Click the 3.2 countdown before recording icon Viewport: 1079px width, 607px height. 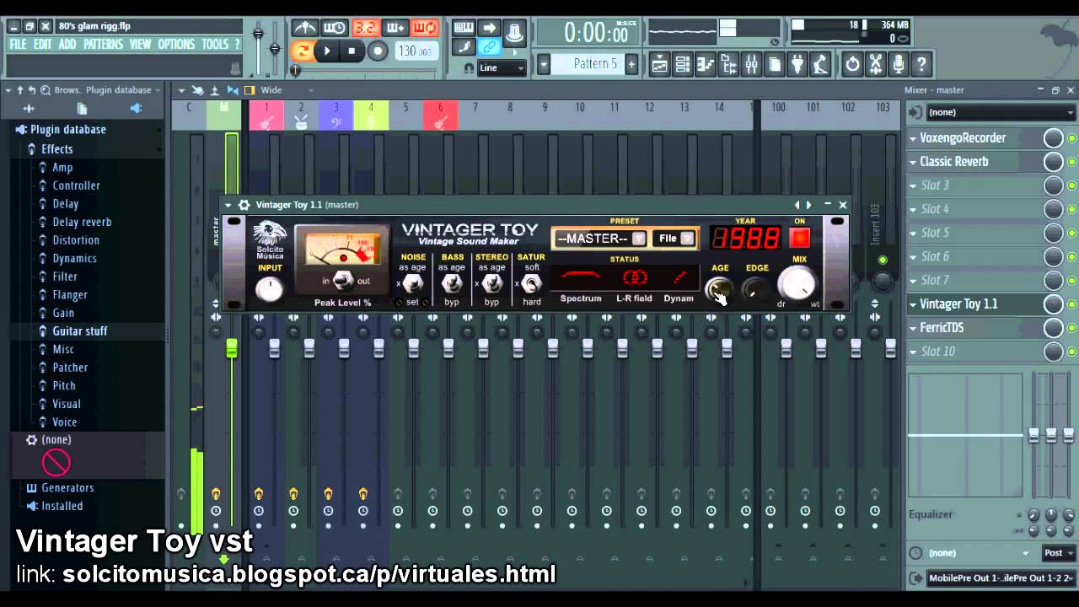pyautogui.click(x=365, y=28)
